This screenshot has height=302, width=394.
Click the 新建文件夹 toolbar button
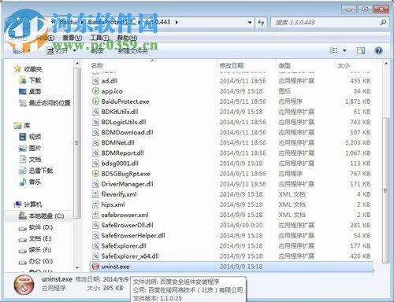(133, 51)
